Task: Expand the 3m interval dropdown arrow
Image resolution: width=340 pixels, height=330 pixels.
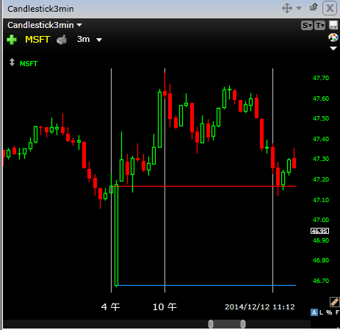Action: tap(99, 40)
